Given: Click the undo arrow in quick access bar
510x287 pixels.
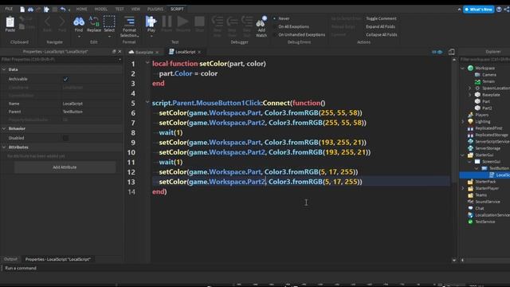Looking at the screenshot, I should click(63, 10).
